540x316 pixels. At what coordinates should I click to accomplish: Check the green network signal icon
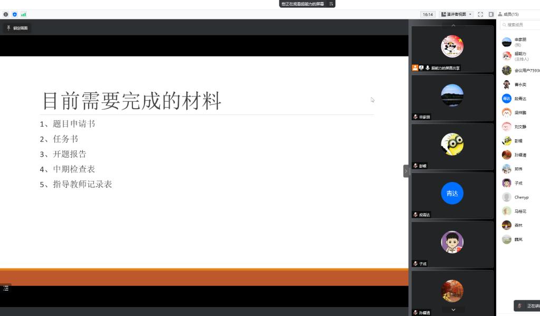coord(23,14)
